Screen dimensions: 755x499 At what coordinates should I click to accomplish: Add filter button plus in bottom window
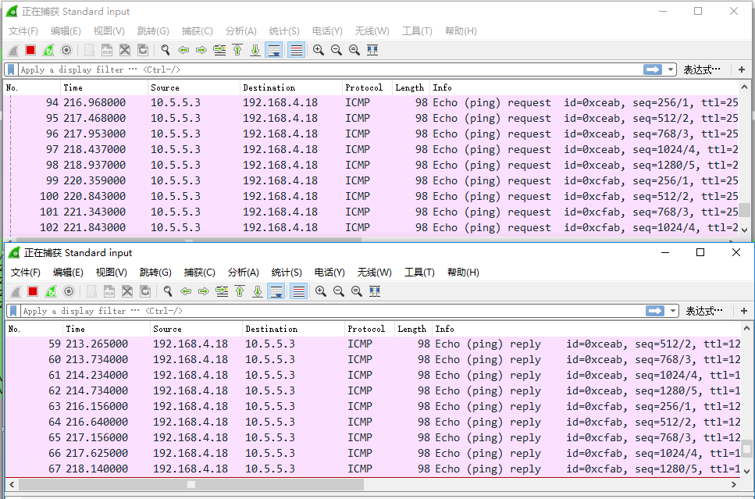(744, 311)
